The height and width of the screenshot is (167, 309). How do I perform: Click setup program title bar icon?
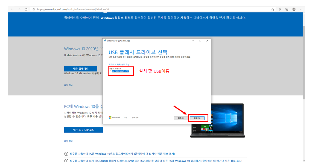(105, 40)
